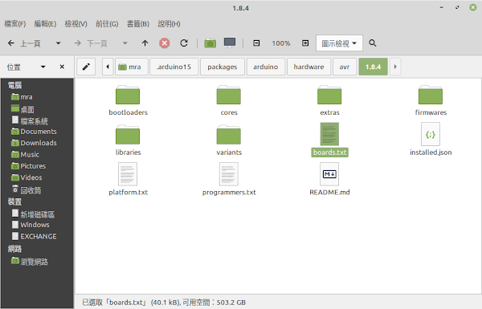Select the firmwares folder
The image size is (482, 309).
[431, 101]
